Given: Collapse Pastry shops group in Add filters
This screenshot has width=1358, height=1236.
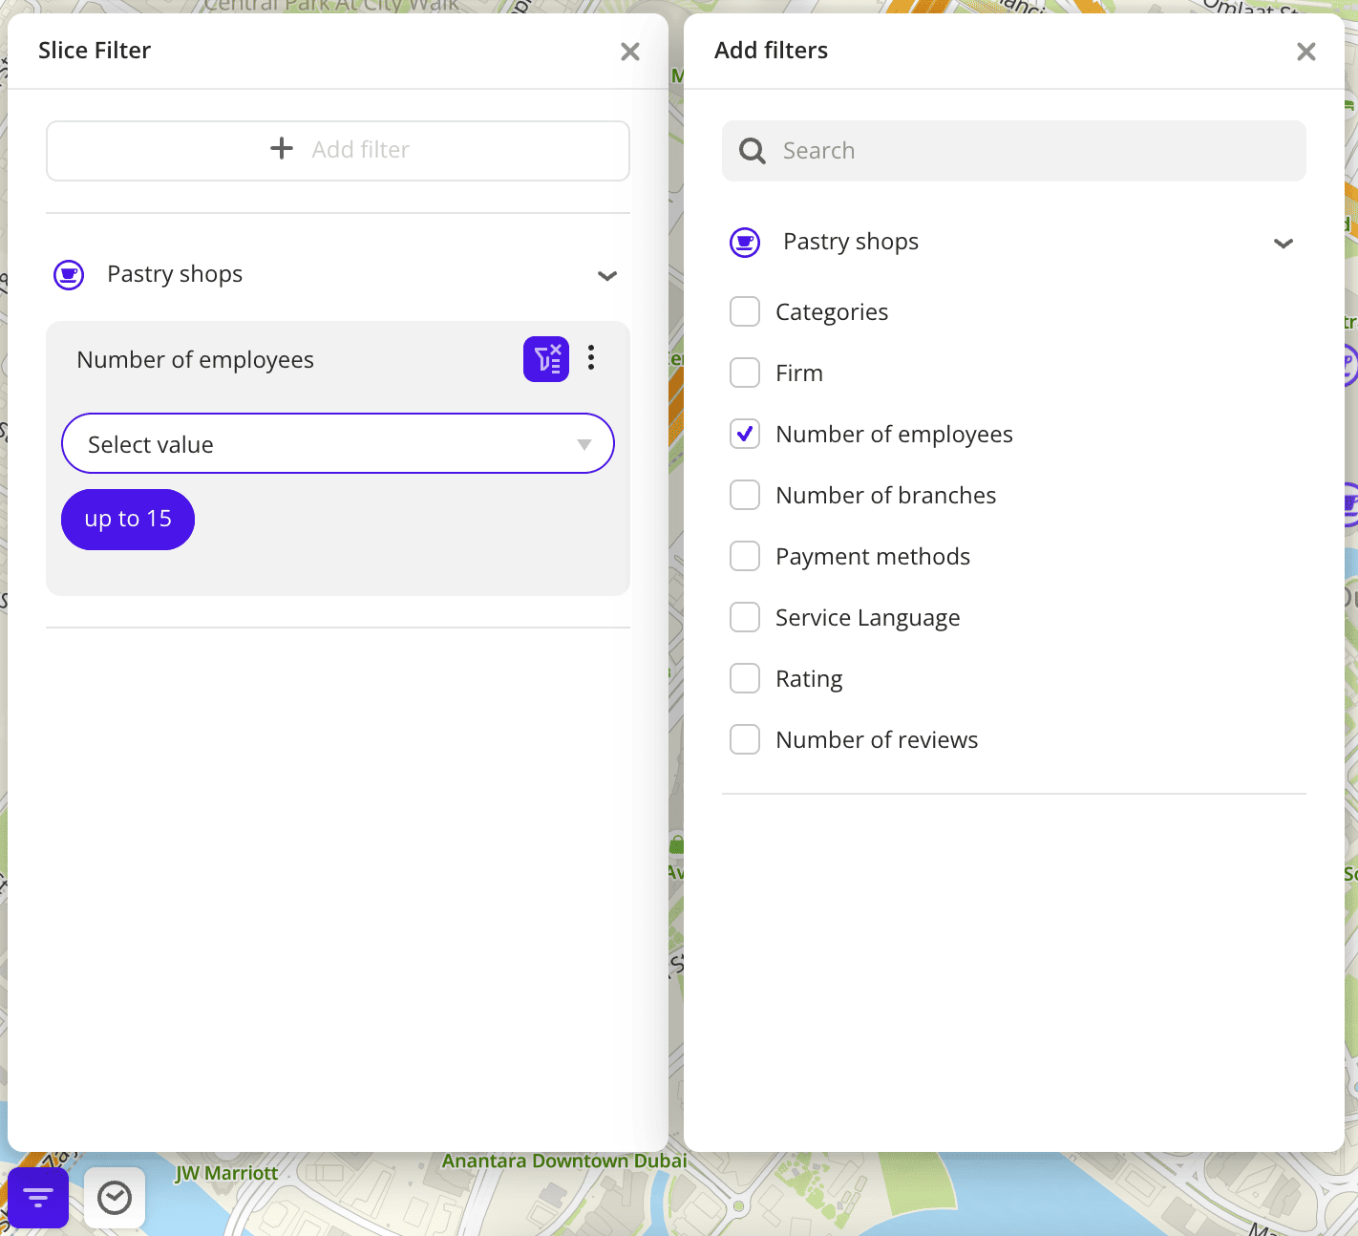Looking at the screenshot, I should coord(1284,244).
